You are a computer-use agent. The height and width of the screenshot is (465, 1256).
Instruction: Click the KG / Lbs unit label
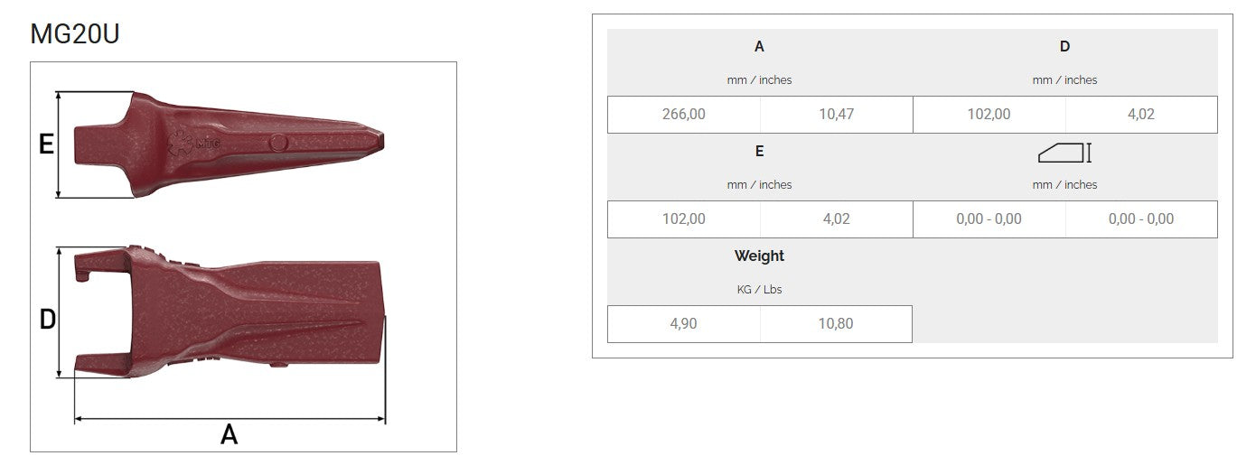tap(759, 290)
